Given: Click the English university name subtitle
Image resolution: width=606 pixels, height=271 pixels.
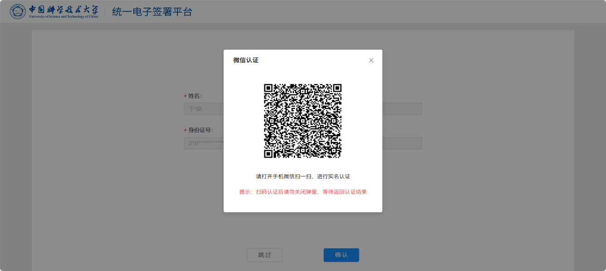Looking at the screenshot, I should pos(63,17).
